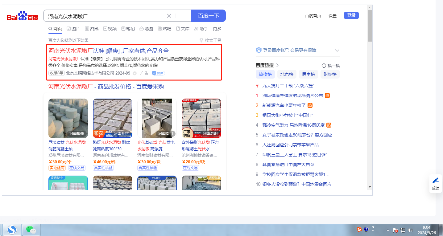Click the Sogou input method tray icon
This screenshot has height=236, width=443.
(x=359, y=229)
